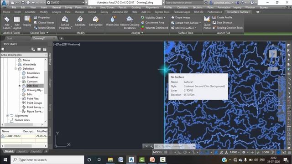Viewport: 292px width, 164px height.
Task: Toggle clean screen in status bar
Action: coord(284,152)
